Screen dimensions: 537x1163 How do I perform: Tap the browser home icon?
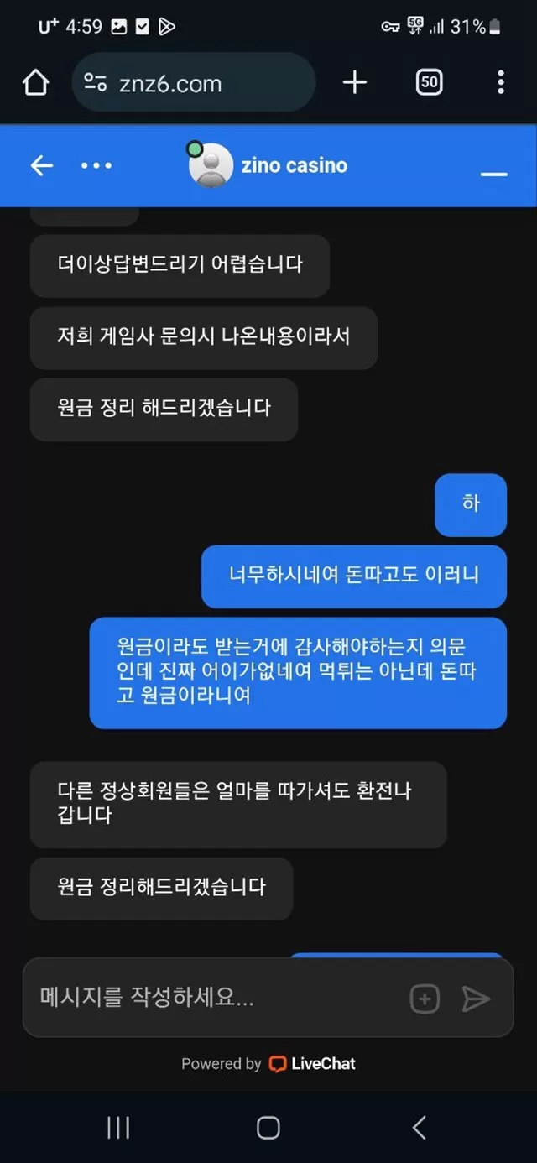(x=35, y=82)
